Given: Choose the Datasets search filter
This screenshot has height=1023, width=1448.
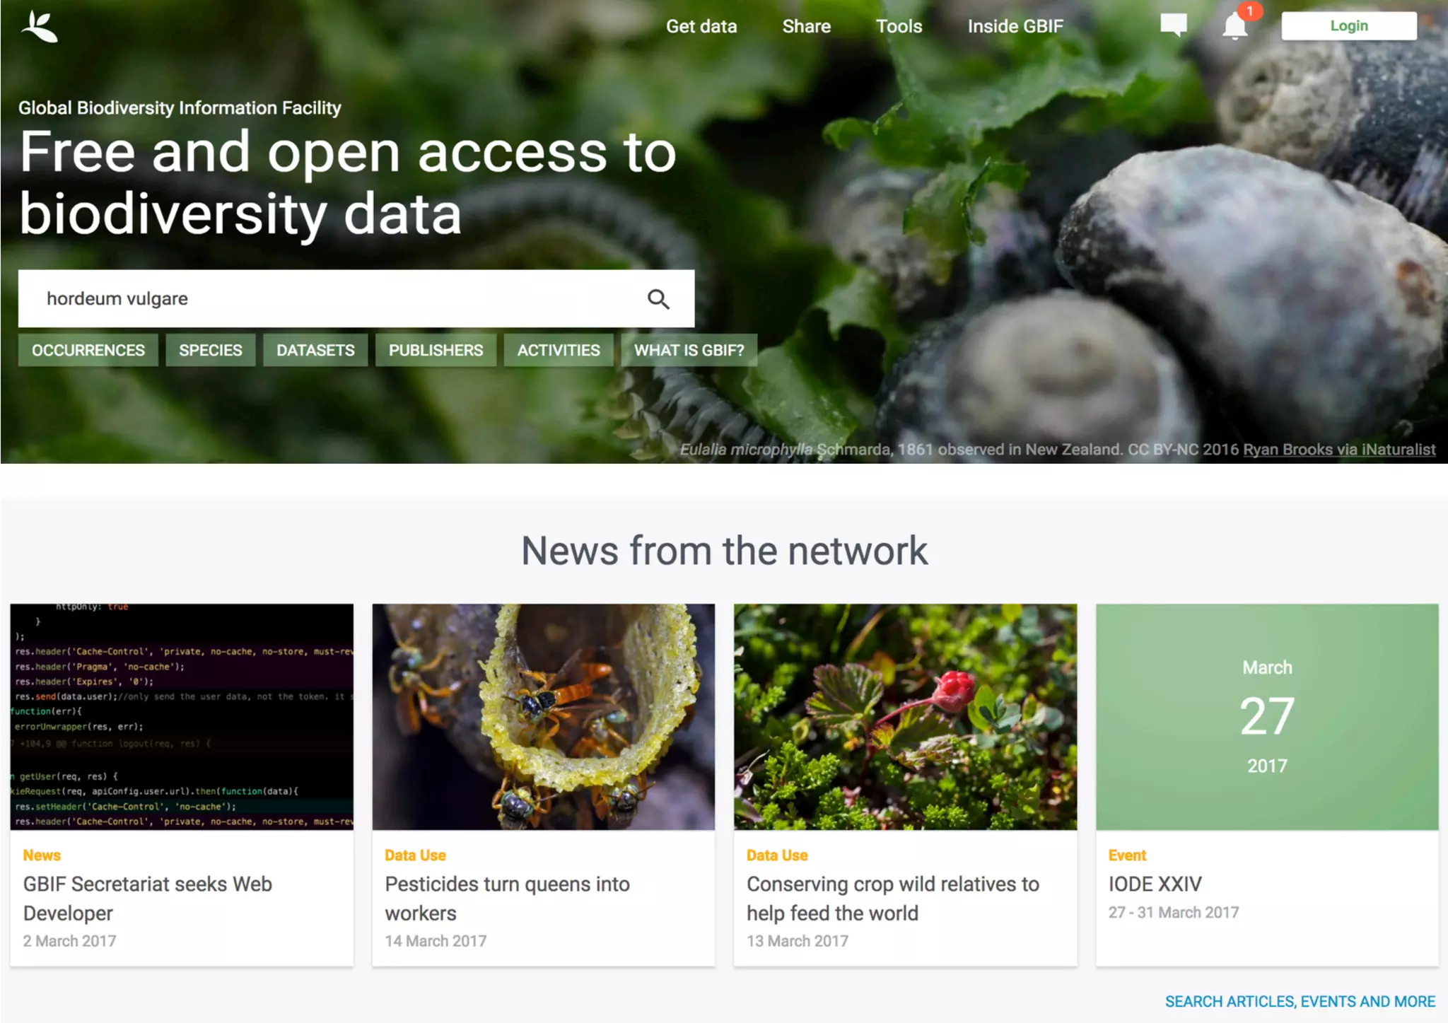Looking at the screenshot, I should [x=315, y=350].
